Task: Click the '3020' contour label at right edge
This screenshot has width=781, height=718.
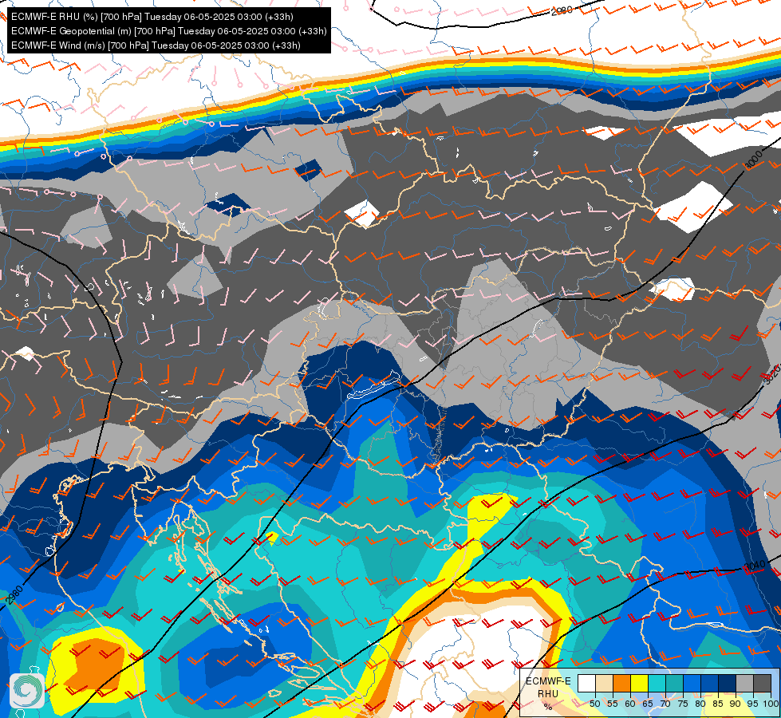Action: 772,375
